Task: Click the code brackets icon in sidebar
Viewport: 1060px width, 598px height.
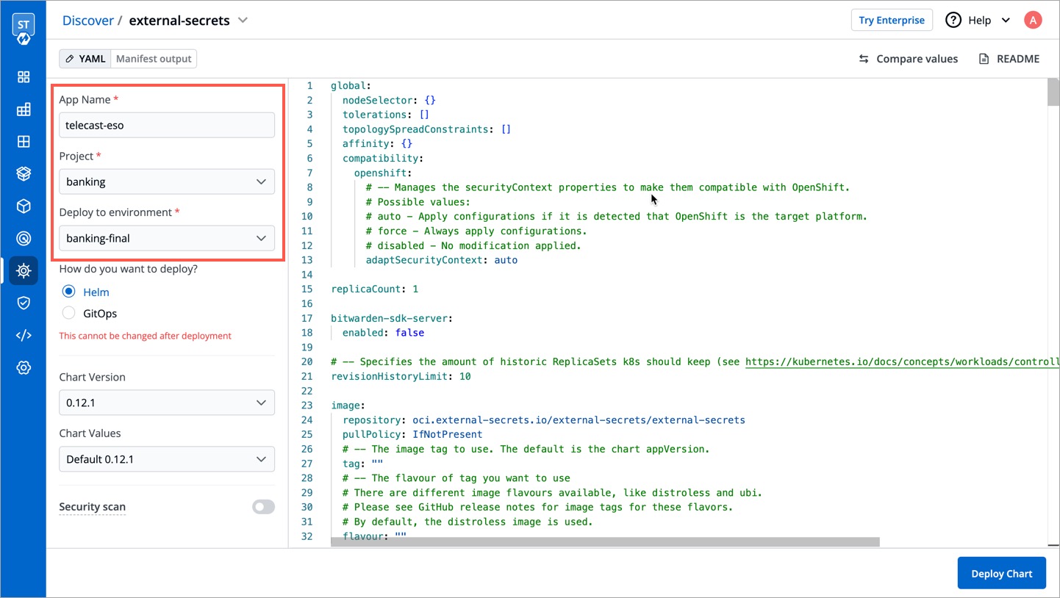Action: click(24, 335)
